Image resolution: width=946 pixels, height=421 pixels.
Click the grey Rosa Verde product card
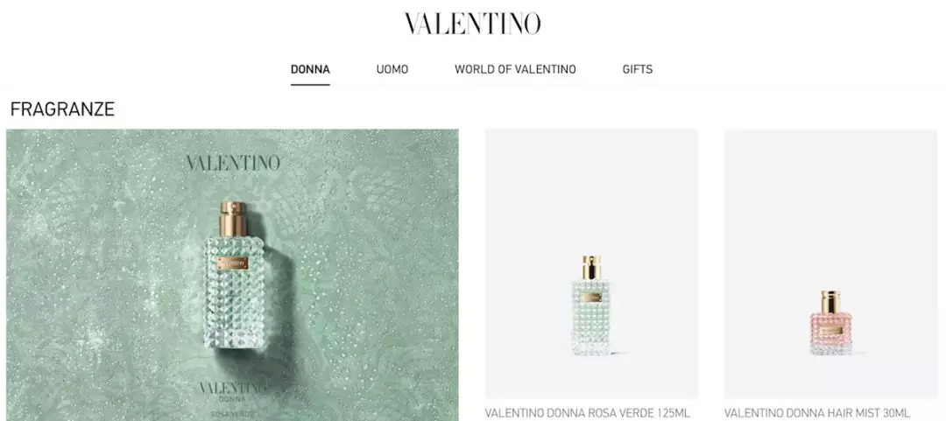[591, 263]
